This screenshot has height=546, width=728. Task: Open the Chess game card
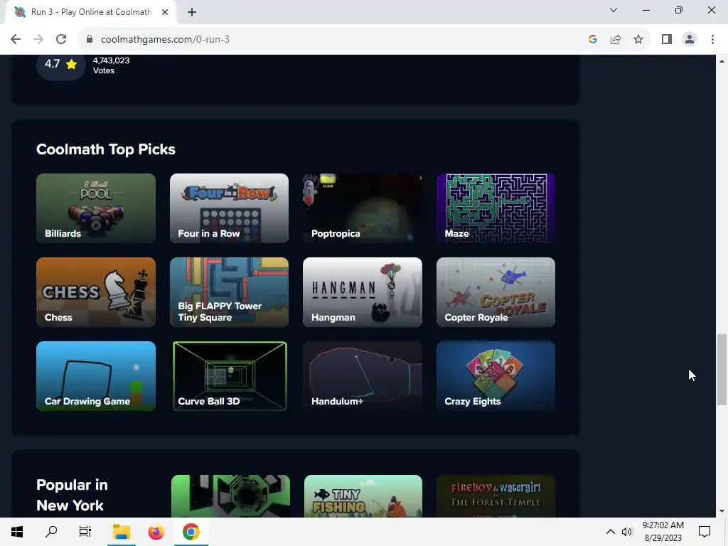[96, 292]
